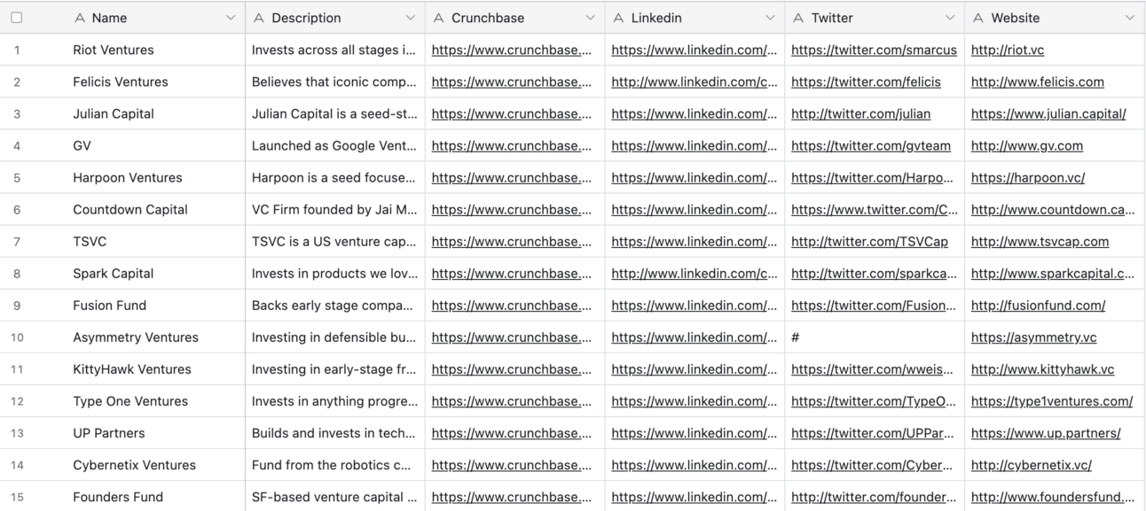Open the https://twitter.com/gvteam link
The width and height of the screenshot is (1146, 511).
(871, 146)
